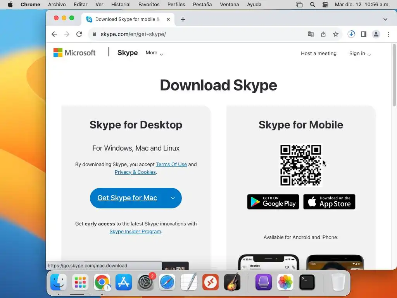
Task: Open the Pestaña menu
Action: tap(202, 5)
